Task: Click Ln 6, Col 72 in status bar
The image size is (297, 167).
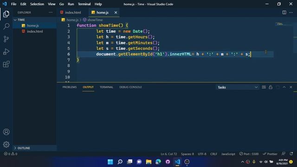Action: [168, 154]
